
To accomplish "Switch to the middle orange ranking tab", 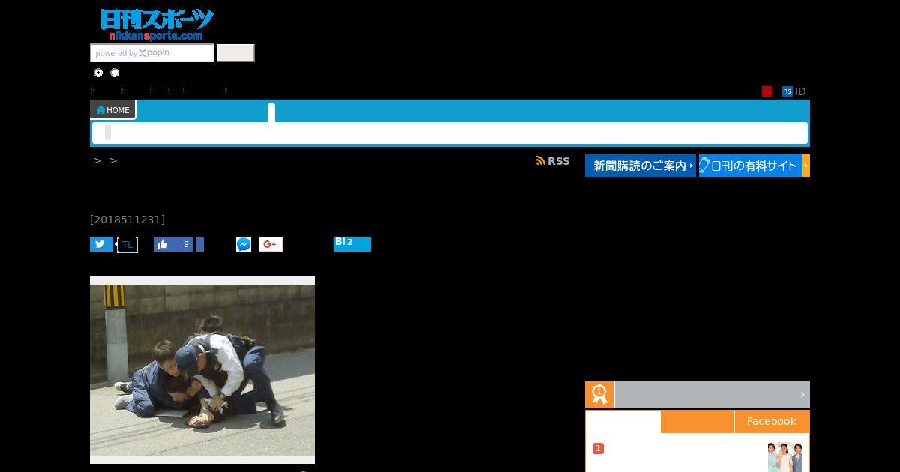I will point(697,421).
